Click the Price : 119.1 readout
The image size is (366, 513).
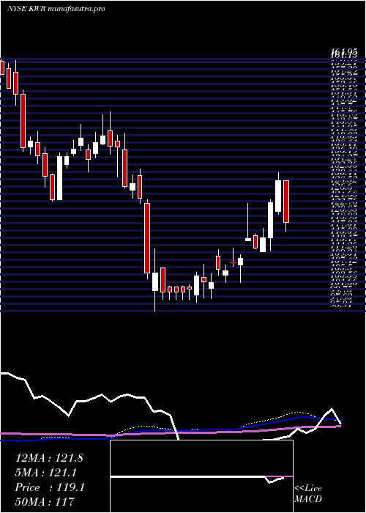(x=50, y=487)
